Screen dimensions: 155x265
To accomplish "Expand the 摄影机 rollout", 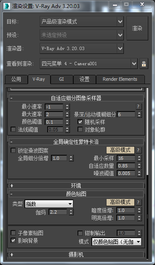I will (76, 254).
